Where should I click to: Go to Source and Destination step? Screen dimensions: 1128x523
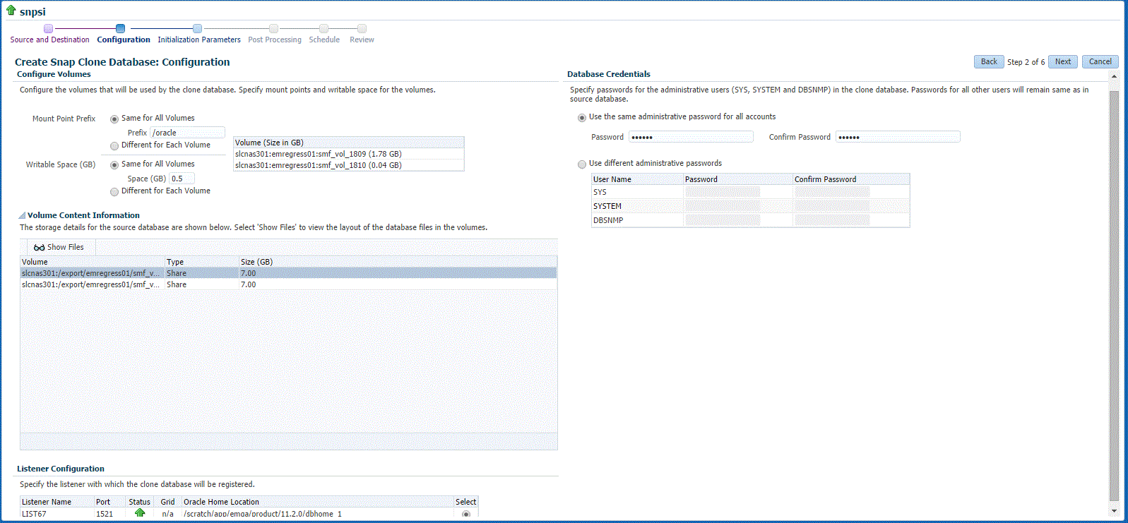tap(49, 40)
